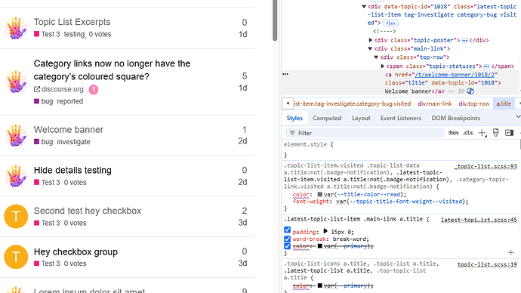Open the _topic-list.scss:93 source link
Screen dimensions: 521x293
[486, 166]
